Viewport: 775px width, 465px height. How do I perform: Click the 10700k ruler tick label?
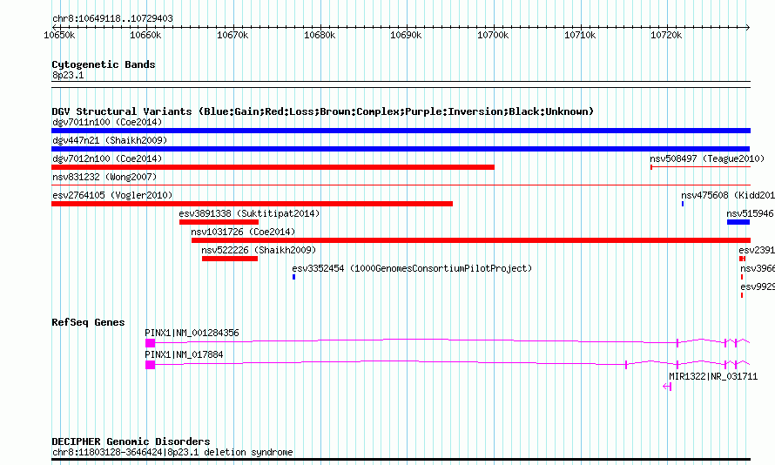pos(493,35)
